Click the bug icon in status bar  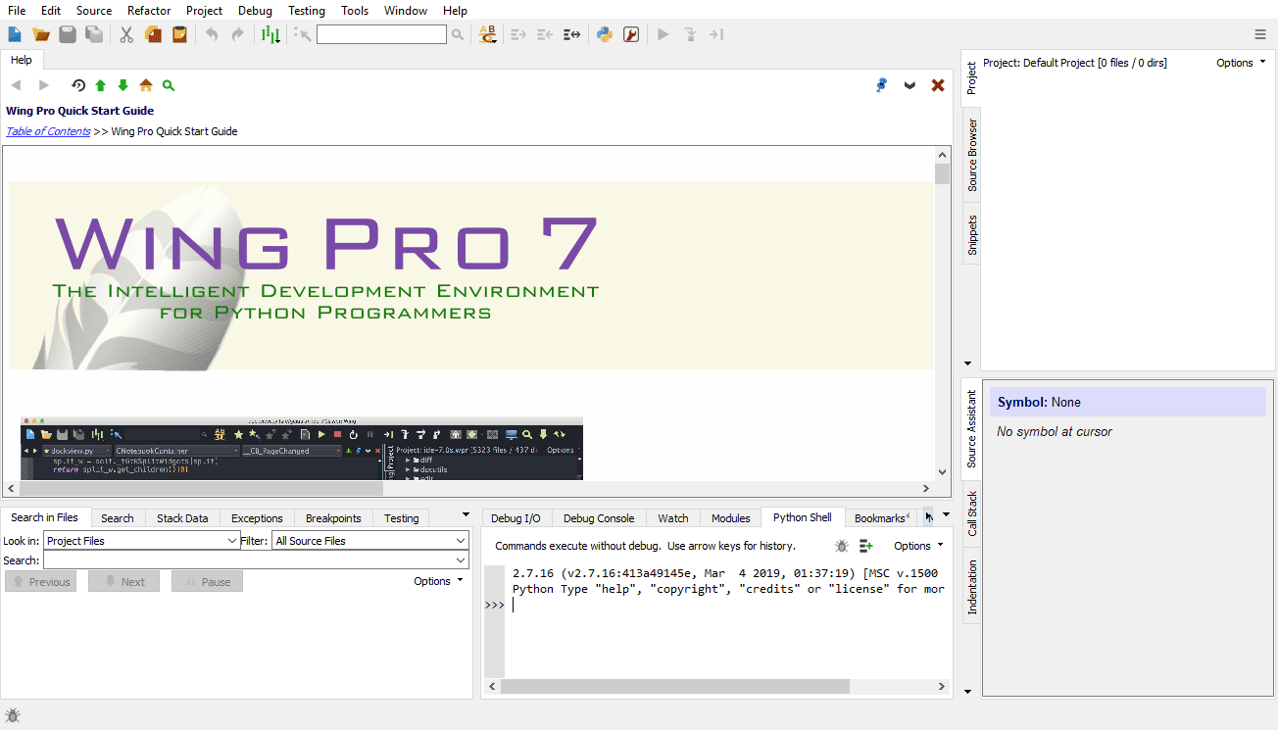coord(13,716)
